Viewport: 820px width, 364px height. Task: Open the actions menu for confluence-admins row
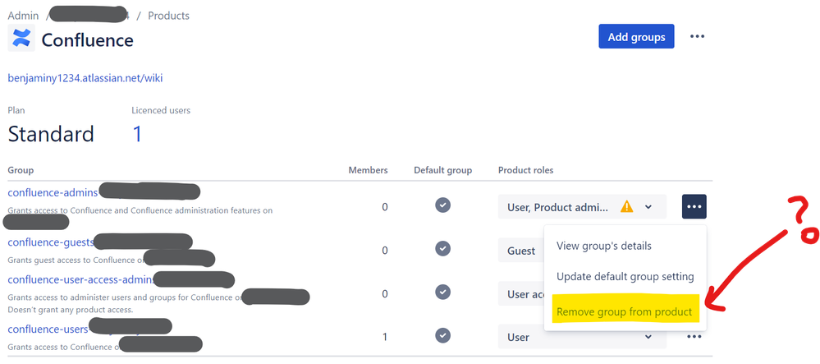click(x=694, y=207)
